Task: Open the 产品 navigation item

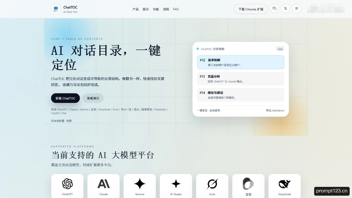Action: coord(136,9)
